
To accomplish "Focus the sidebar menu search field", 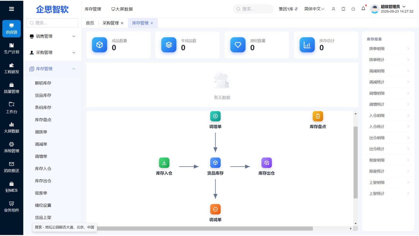I will [x=52, y=23].
